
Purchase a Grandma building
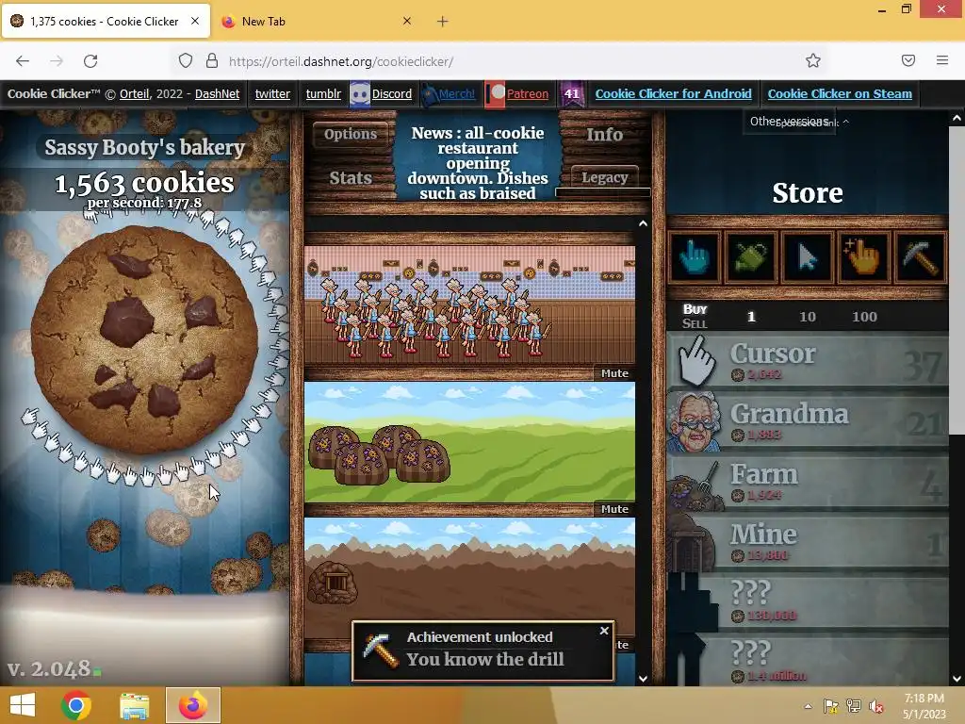(808, 421)
